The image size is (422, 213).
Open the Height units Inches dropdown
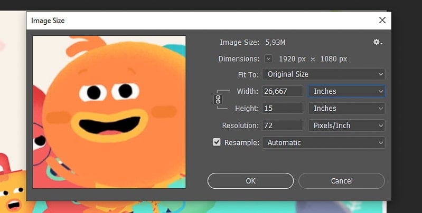tap(346, 108)
